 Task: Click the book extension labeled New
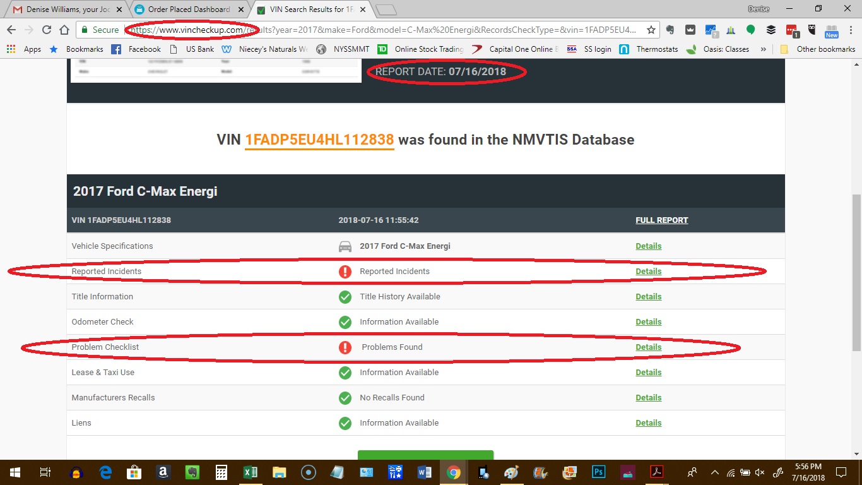832,30
